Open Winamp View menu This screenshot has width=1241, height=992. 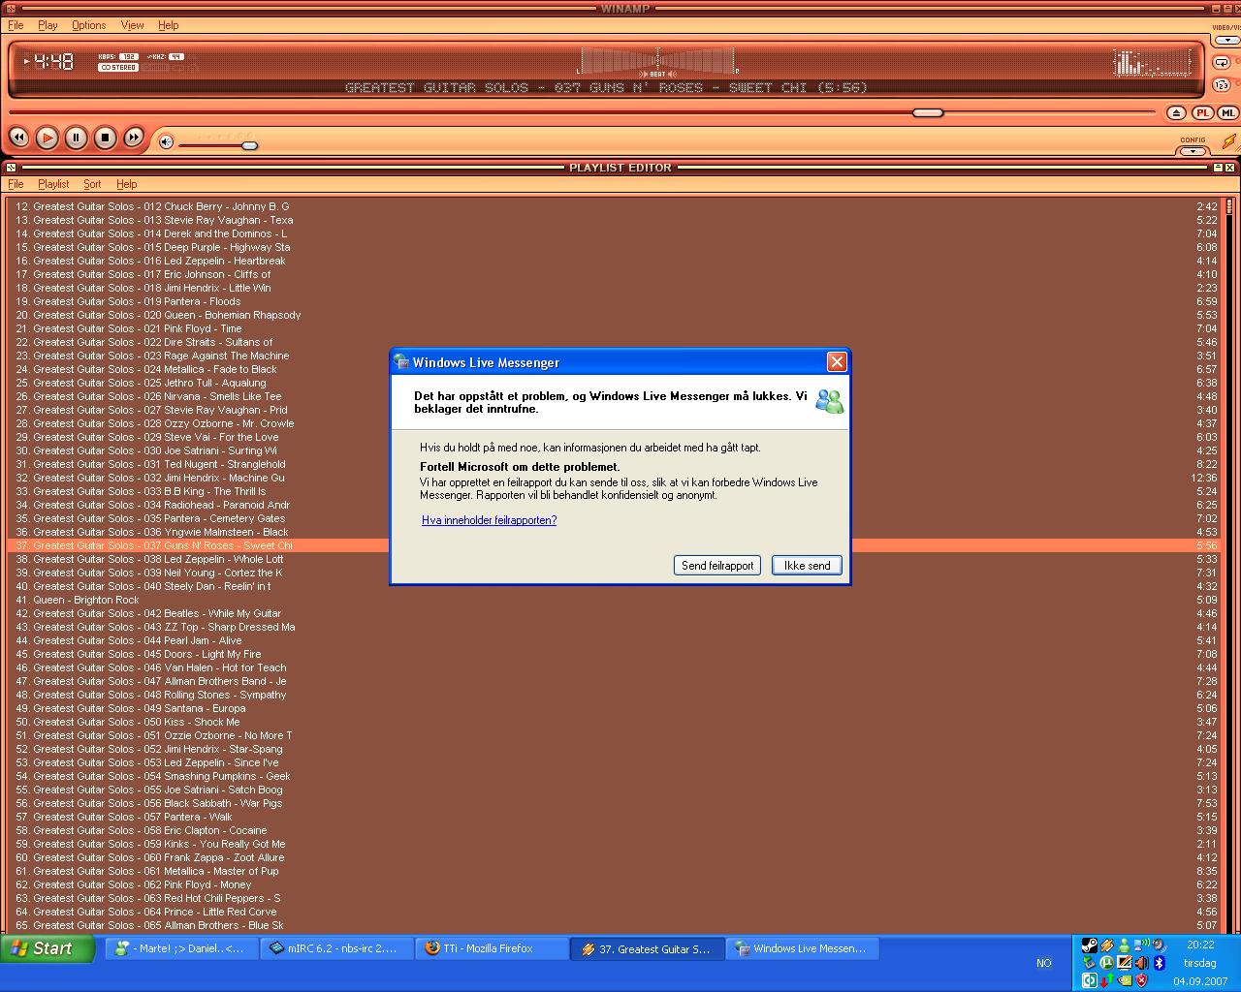[132, 25]
